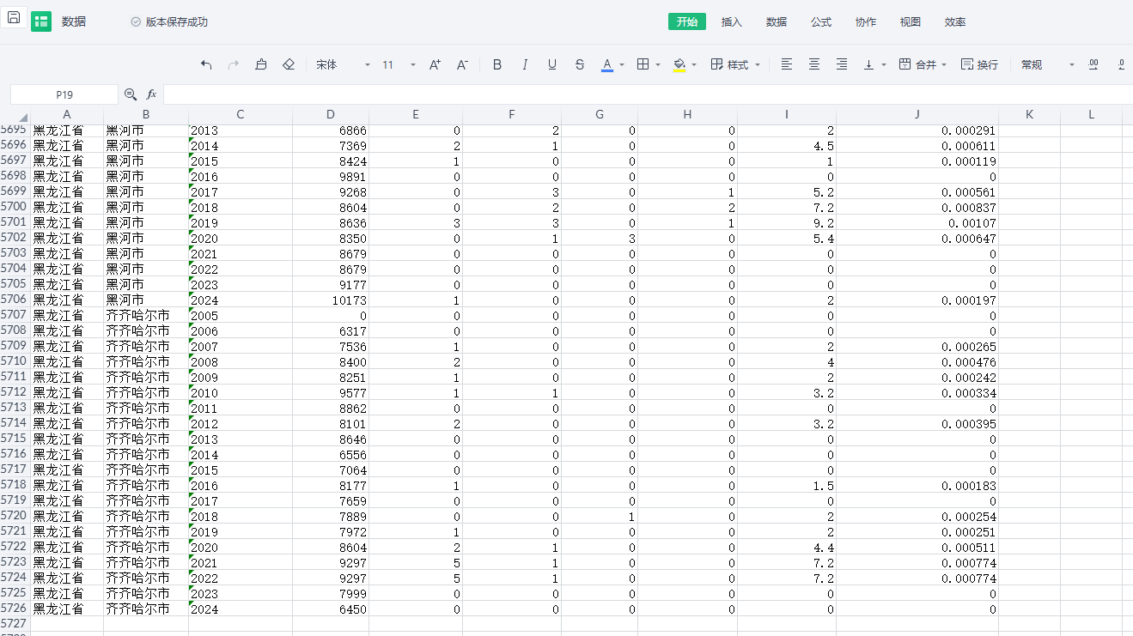
Task: Open the 效率 tab
Action: (955, 21)
